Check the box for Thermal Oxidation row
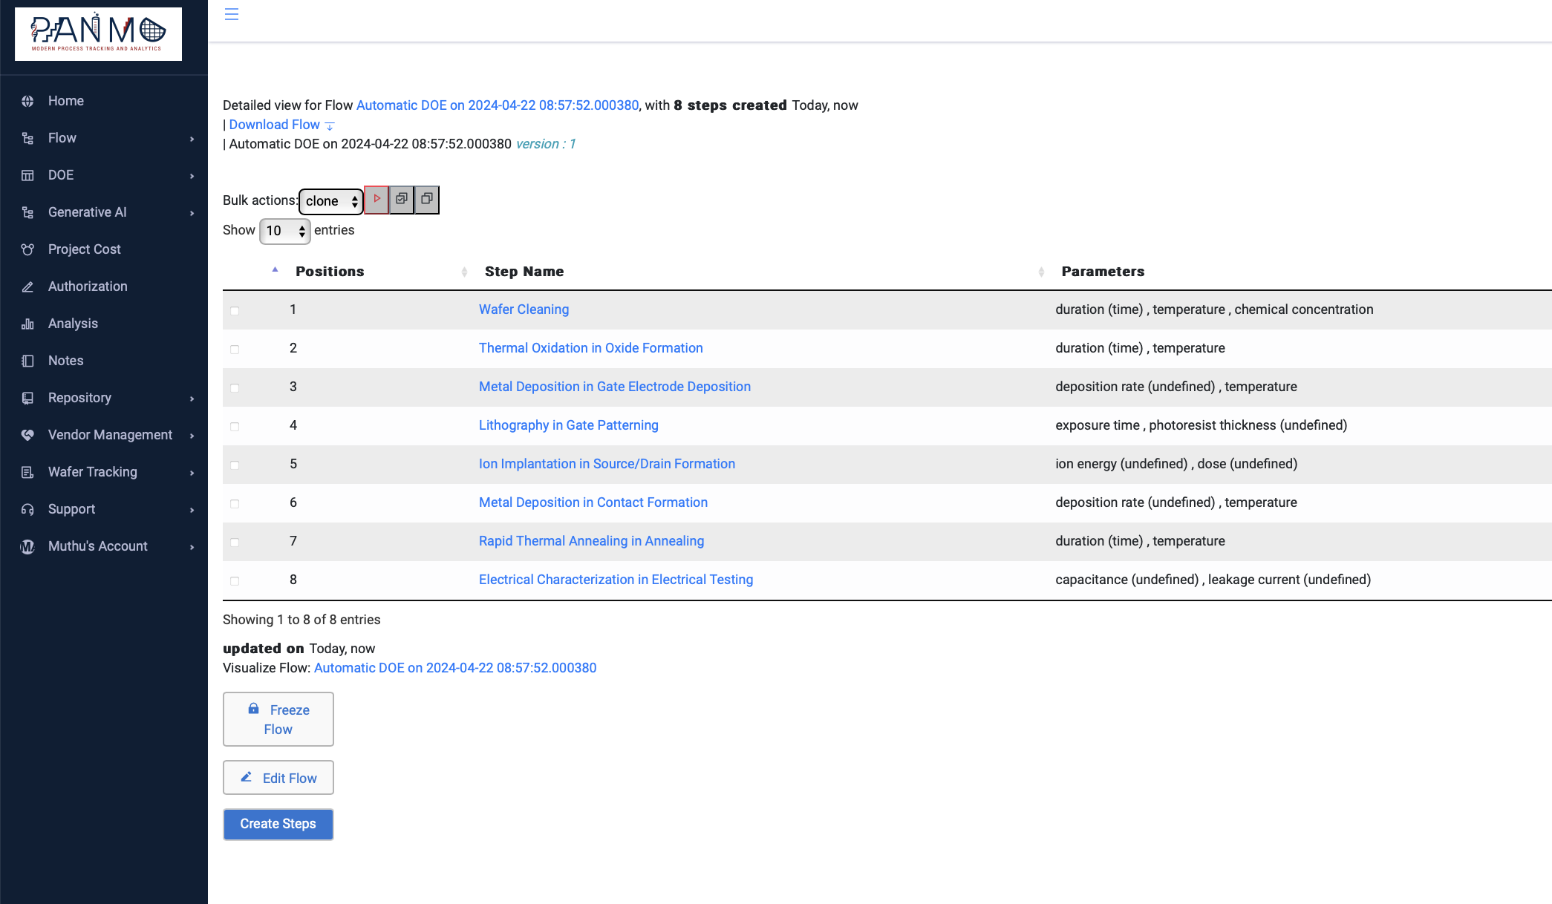 click(x=235, y=349)
